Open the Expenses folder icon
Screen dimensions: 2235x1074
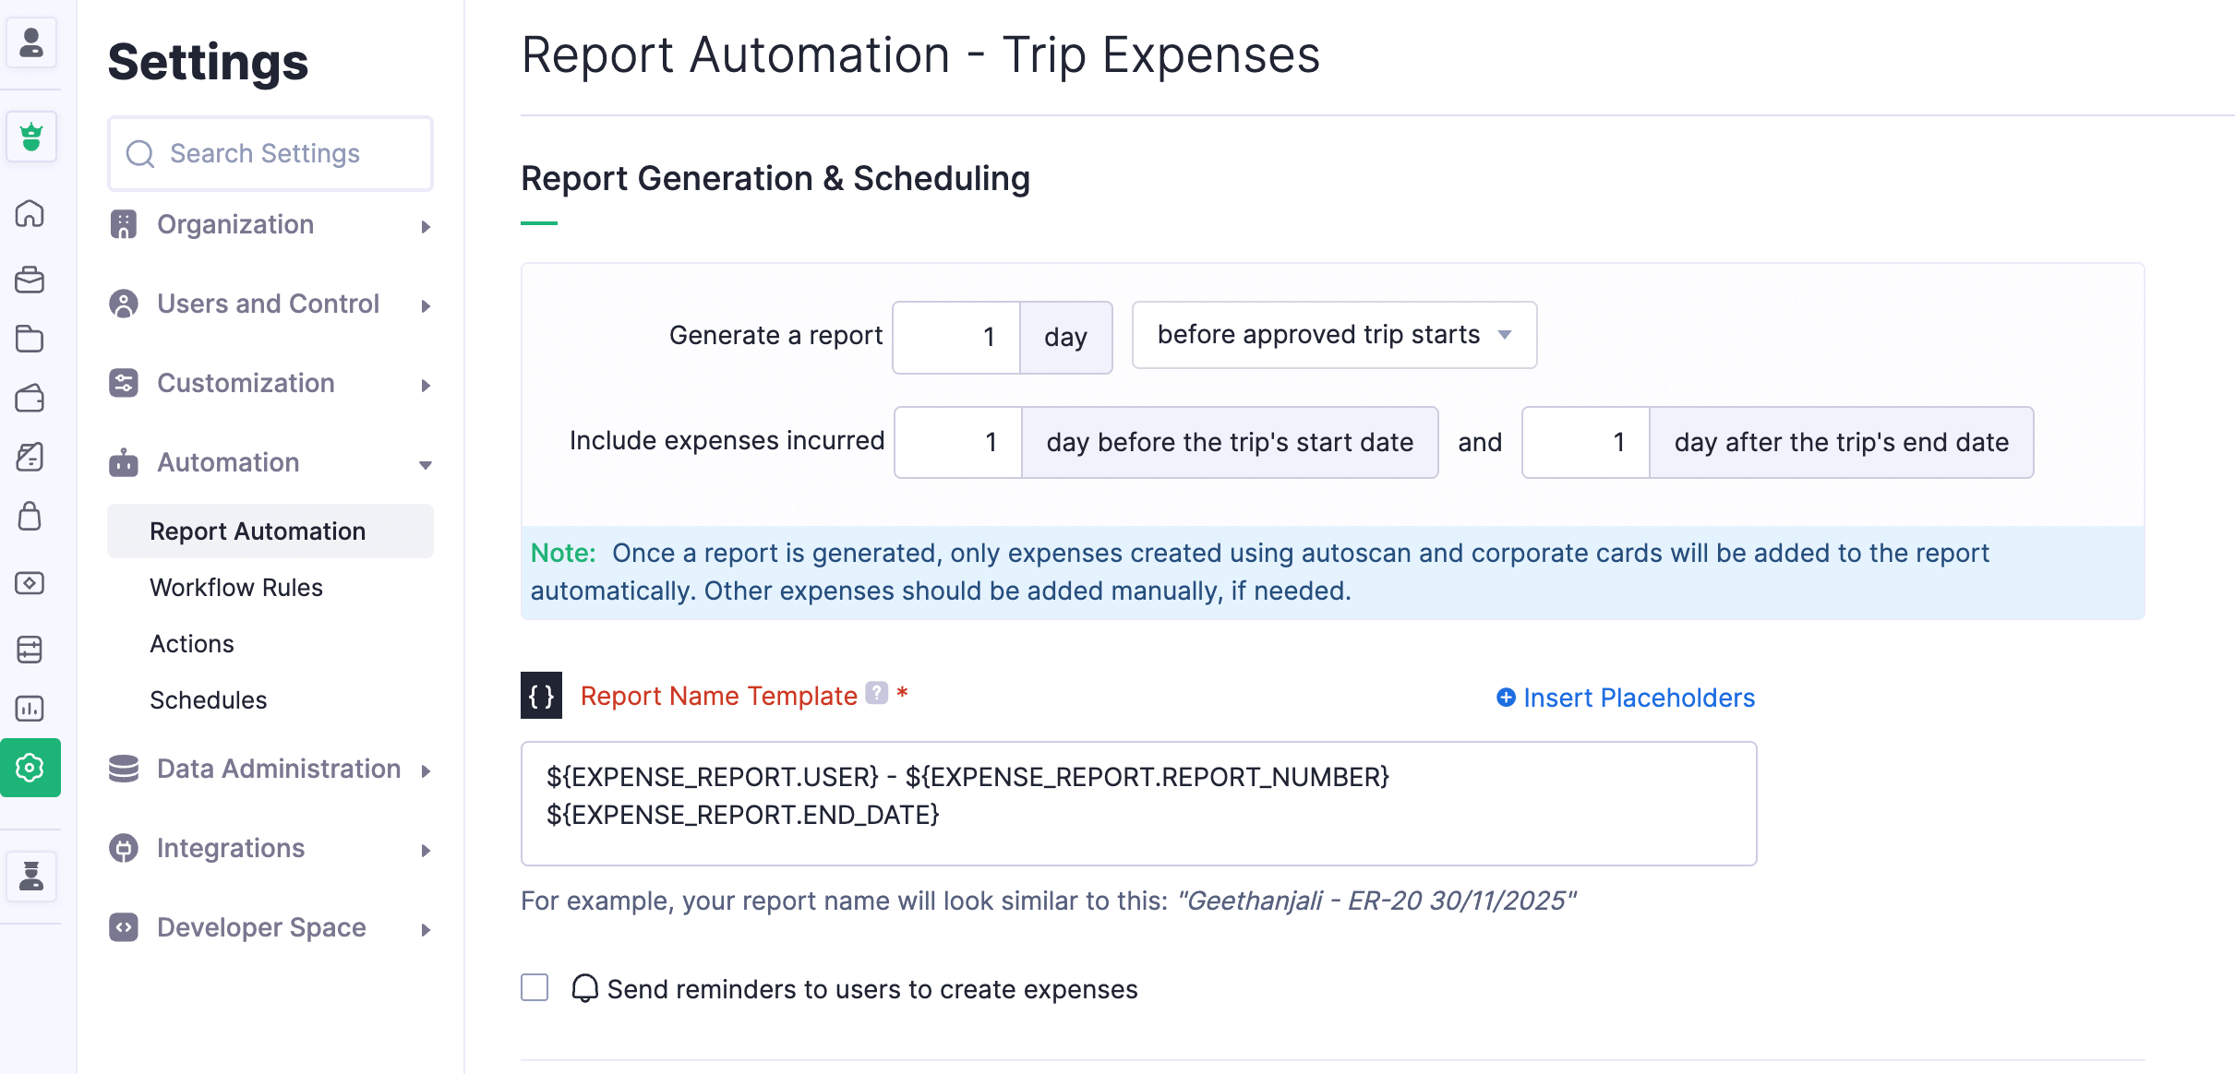pos(31,340)
